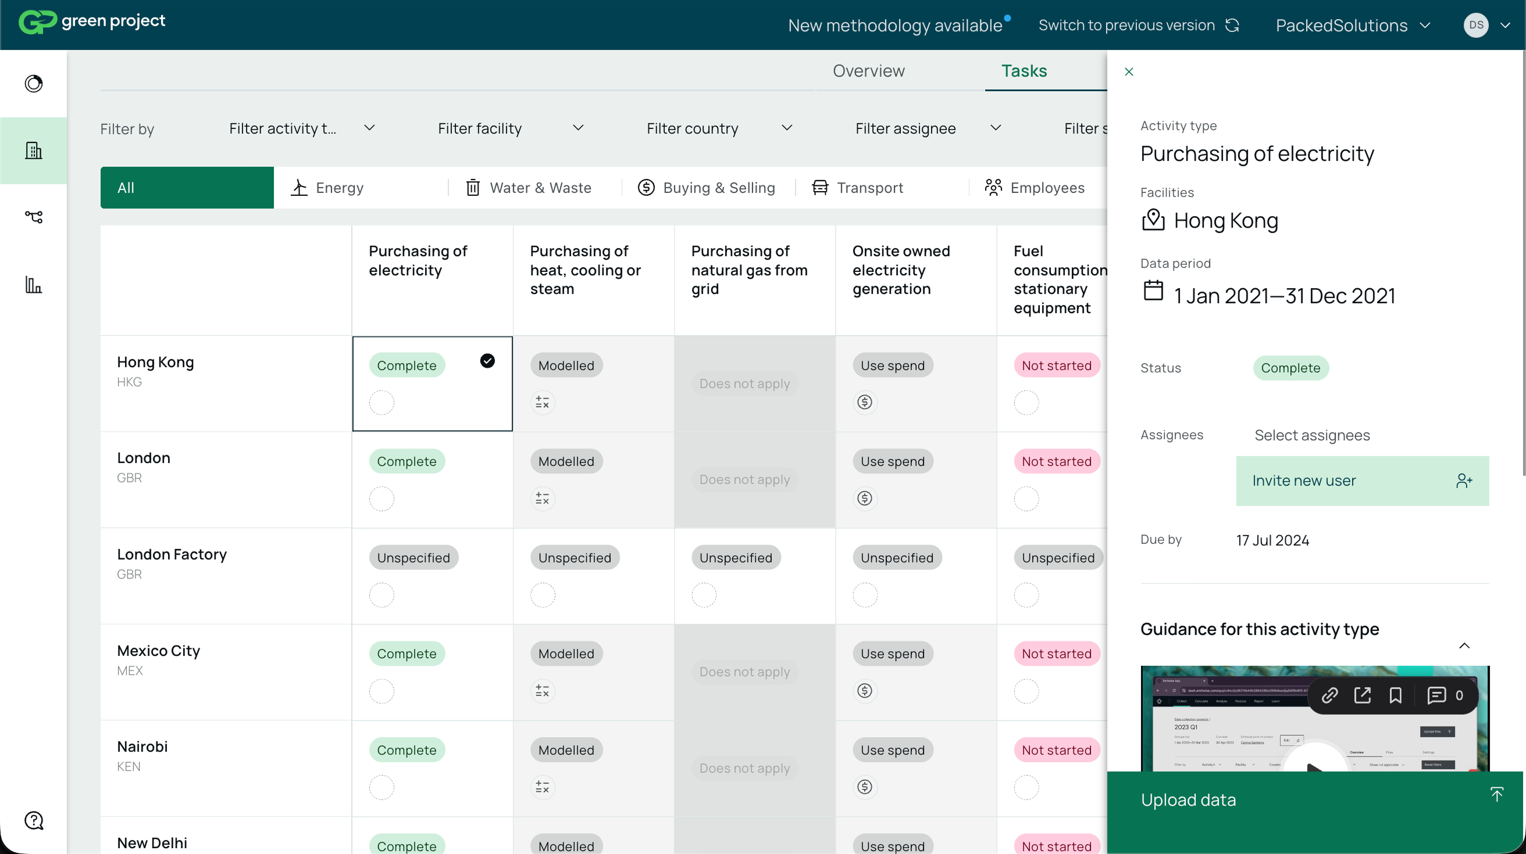Click the dollar icon in Mexico City Use spend cell
The width and height of the screenshot is (1526, 854).
[864, 691]
